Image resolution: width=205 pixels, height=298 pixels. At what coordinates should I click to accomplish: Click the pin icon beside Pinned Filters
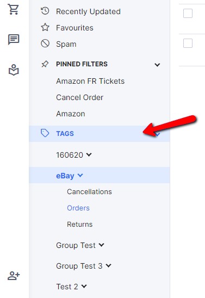pos(45,64)
